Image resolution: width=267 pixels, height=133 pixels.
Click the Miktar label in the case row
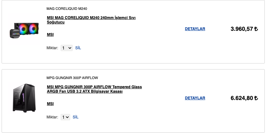click(52, 117)
